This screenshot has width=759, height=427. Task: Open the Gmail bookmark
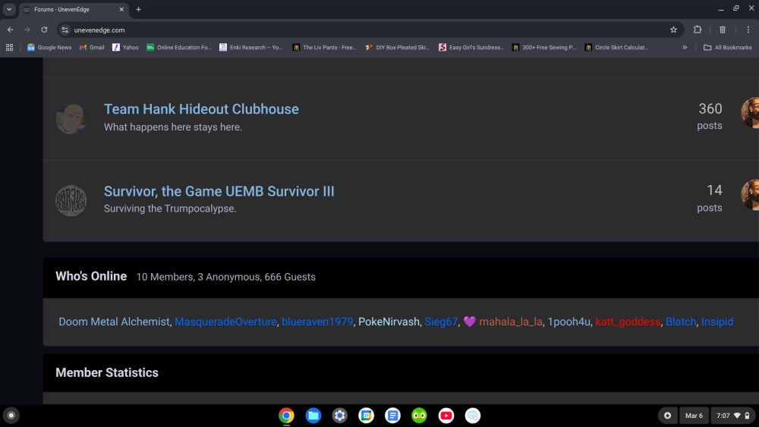coord(92,47)
